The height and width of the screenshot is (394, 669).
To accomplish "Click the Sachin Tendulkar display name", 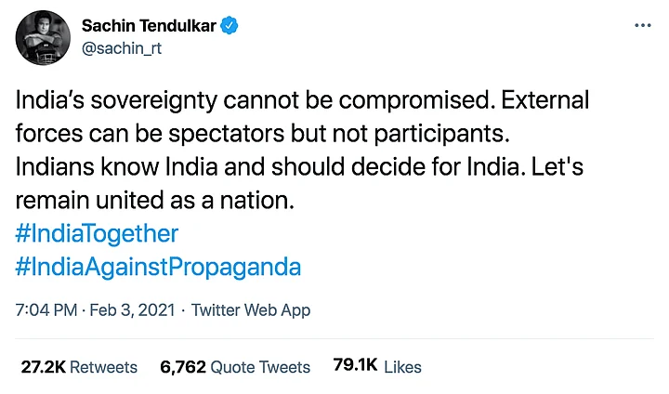I will 148,26.
